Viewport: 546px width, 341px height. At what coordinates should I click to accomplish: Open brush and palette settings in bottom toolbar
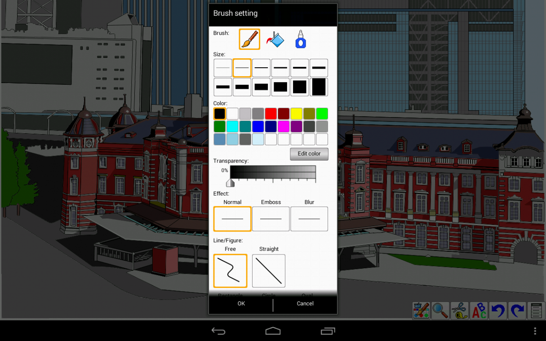point(422,310)
